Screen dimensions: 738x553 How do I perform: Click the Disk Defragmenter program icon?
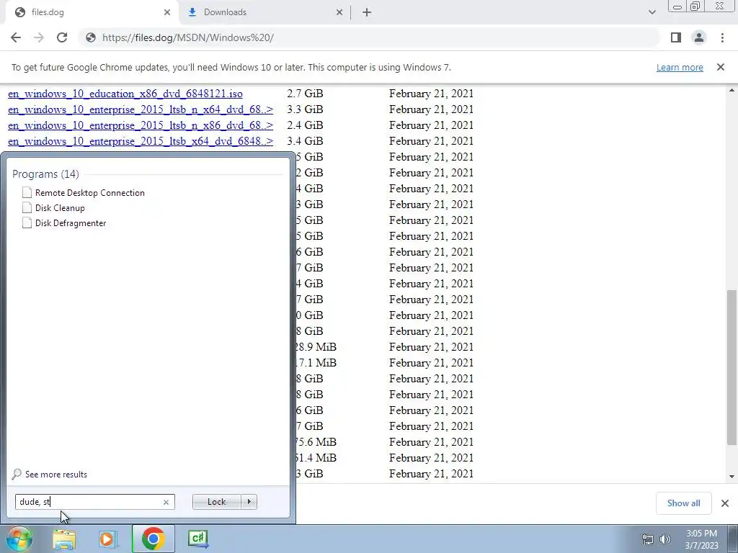[x=27, y=223]
